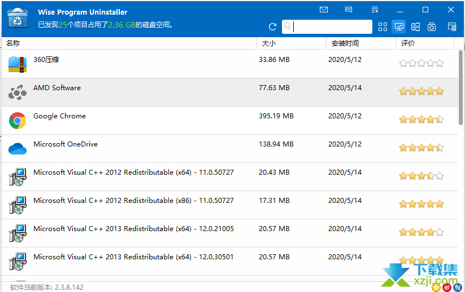The image size is (465, 292).
Task: Select the desktop apps monitor icon
Action: (398, 27)
